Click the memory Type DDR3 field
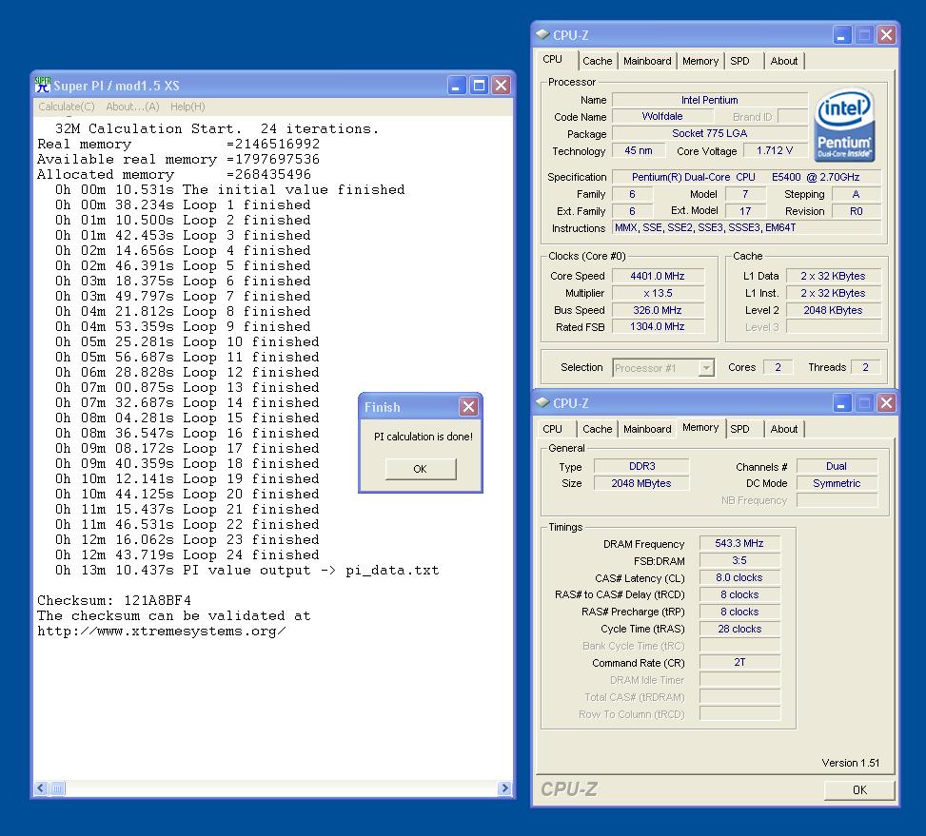 pyautogui.click(x=642, y=466)
